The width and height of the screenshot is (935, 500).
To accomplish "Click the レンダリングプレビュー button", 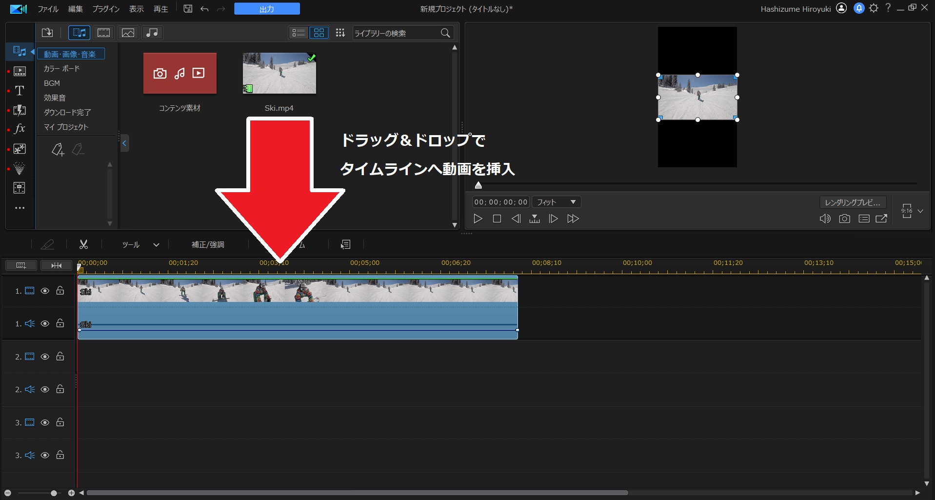I will click(852, 202).
